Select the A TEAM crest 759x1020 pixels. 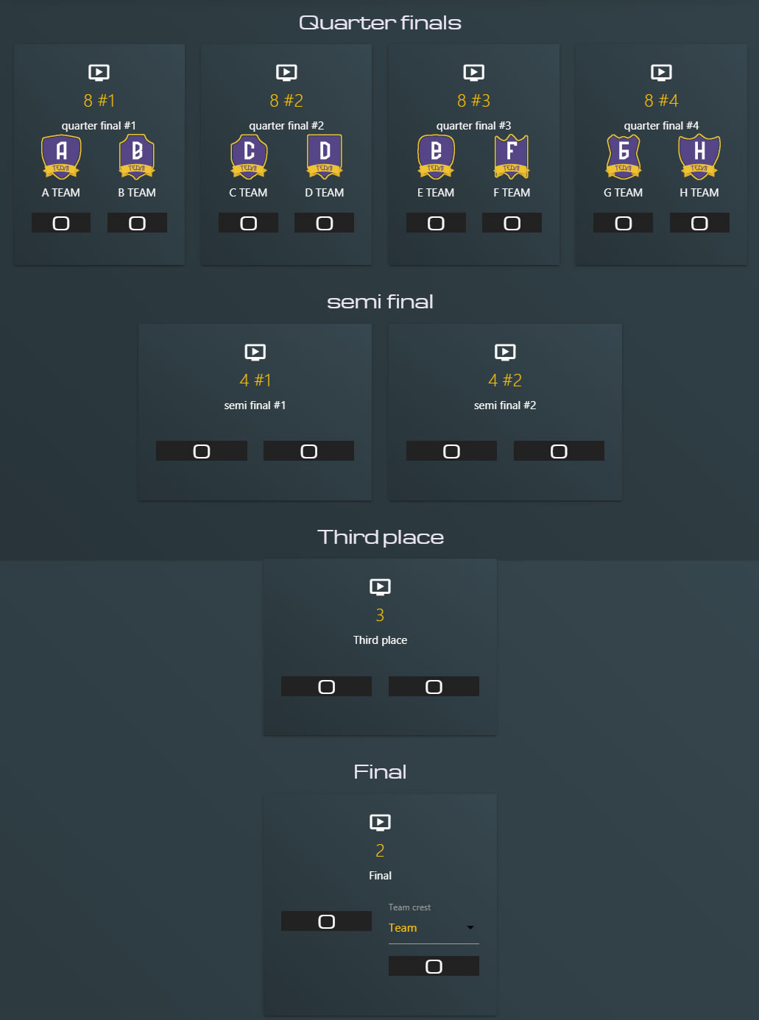click(x=61, y=156)
